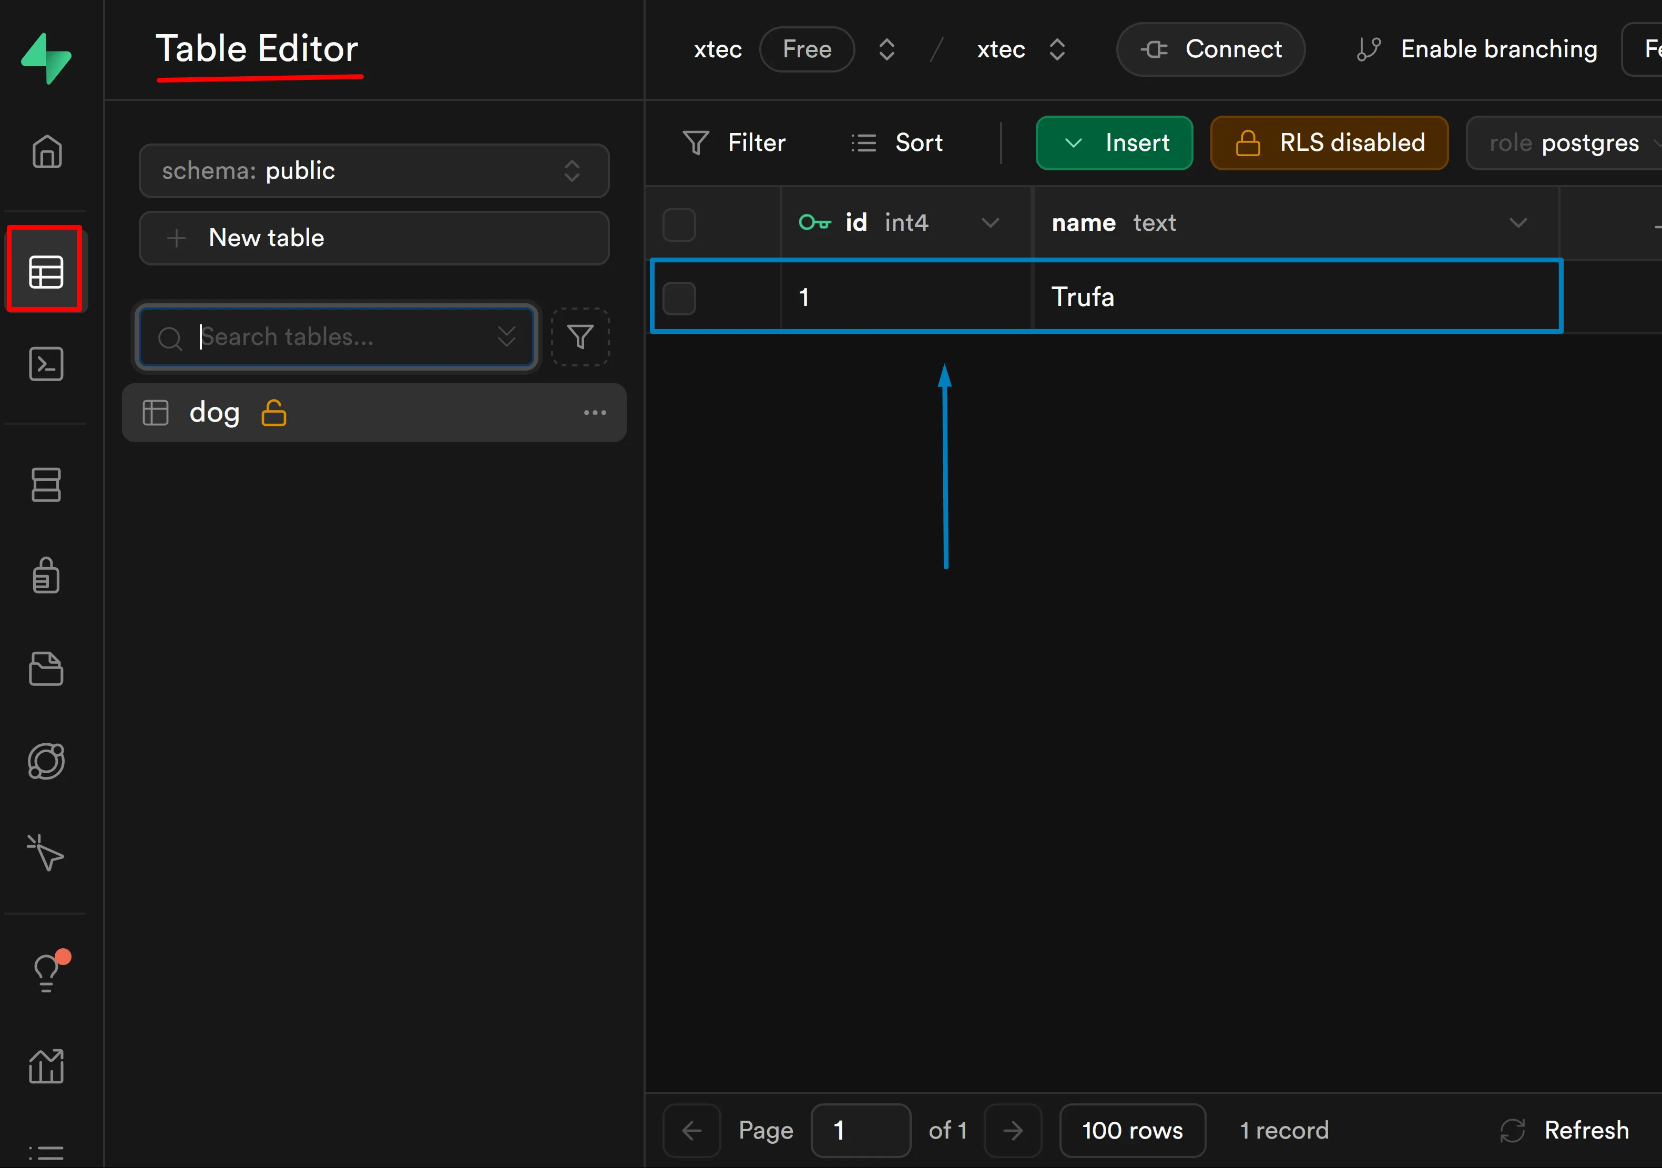Open the Reports chart icon
This screenshot has width=1662, height=1168.
point(46,1066)
